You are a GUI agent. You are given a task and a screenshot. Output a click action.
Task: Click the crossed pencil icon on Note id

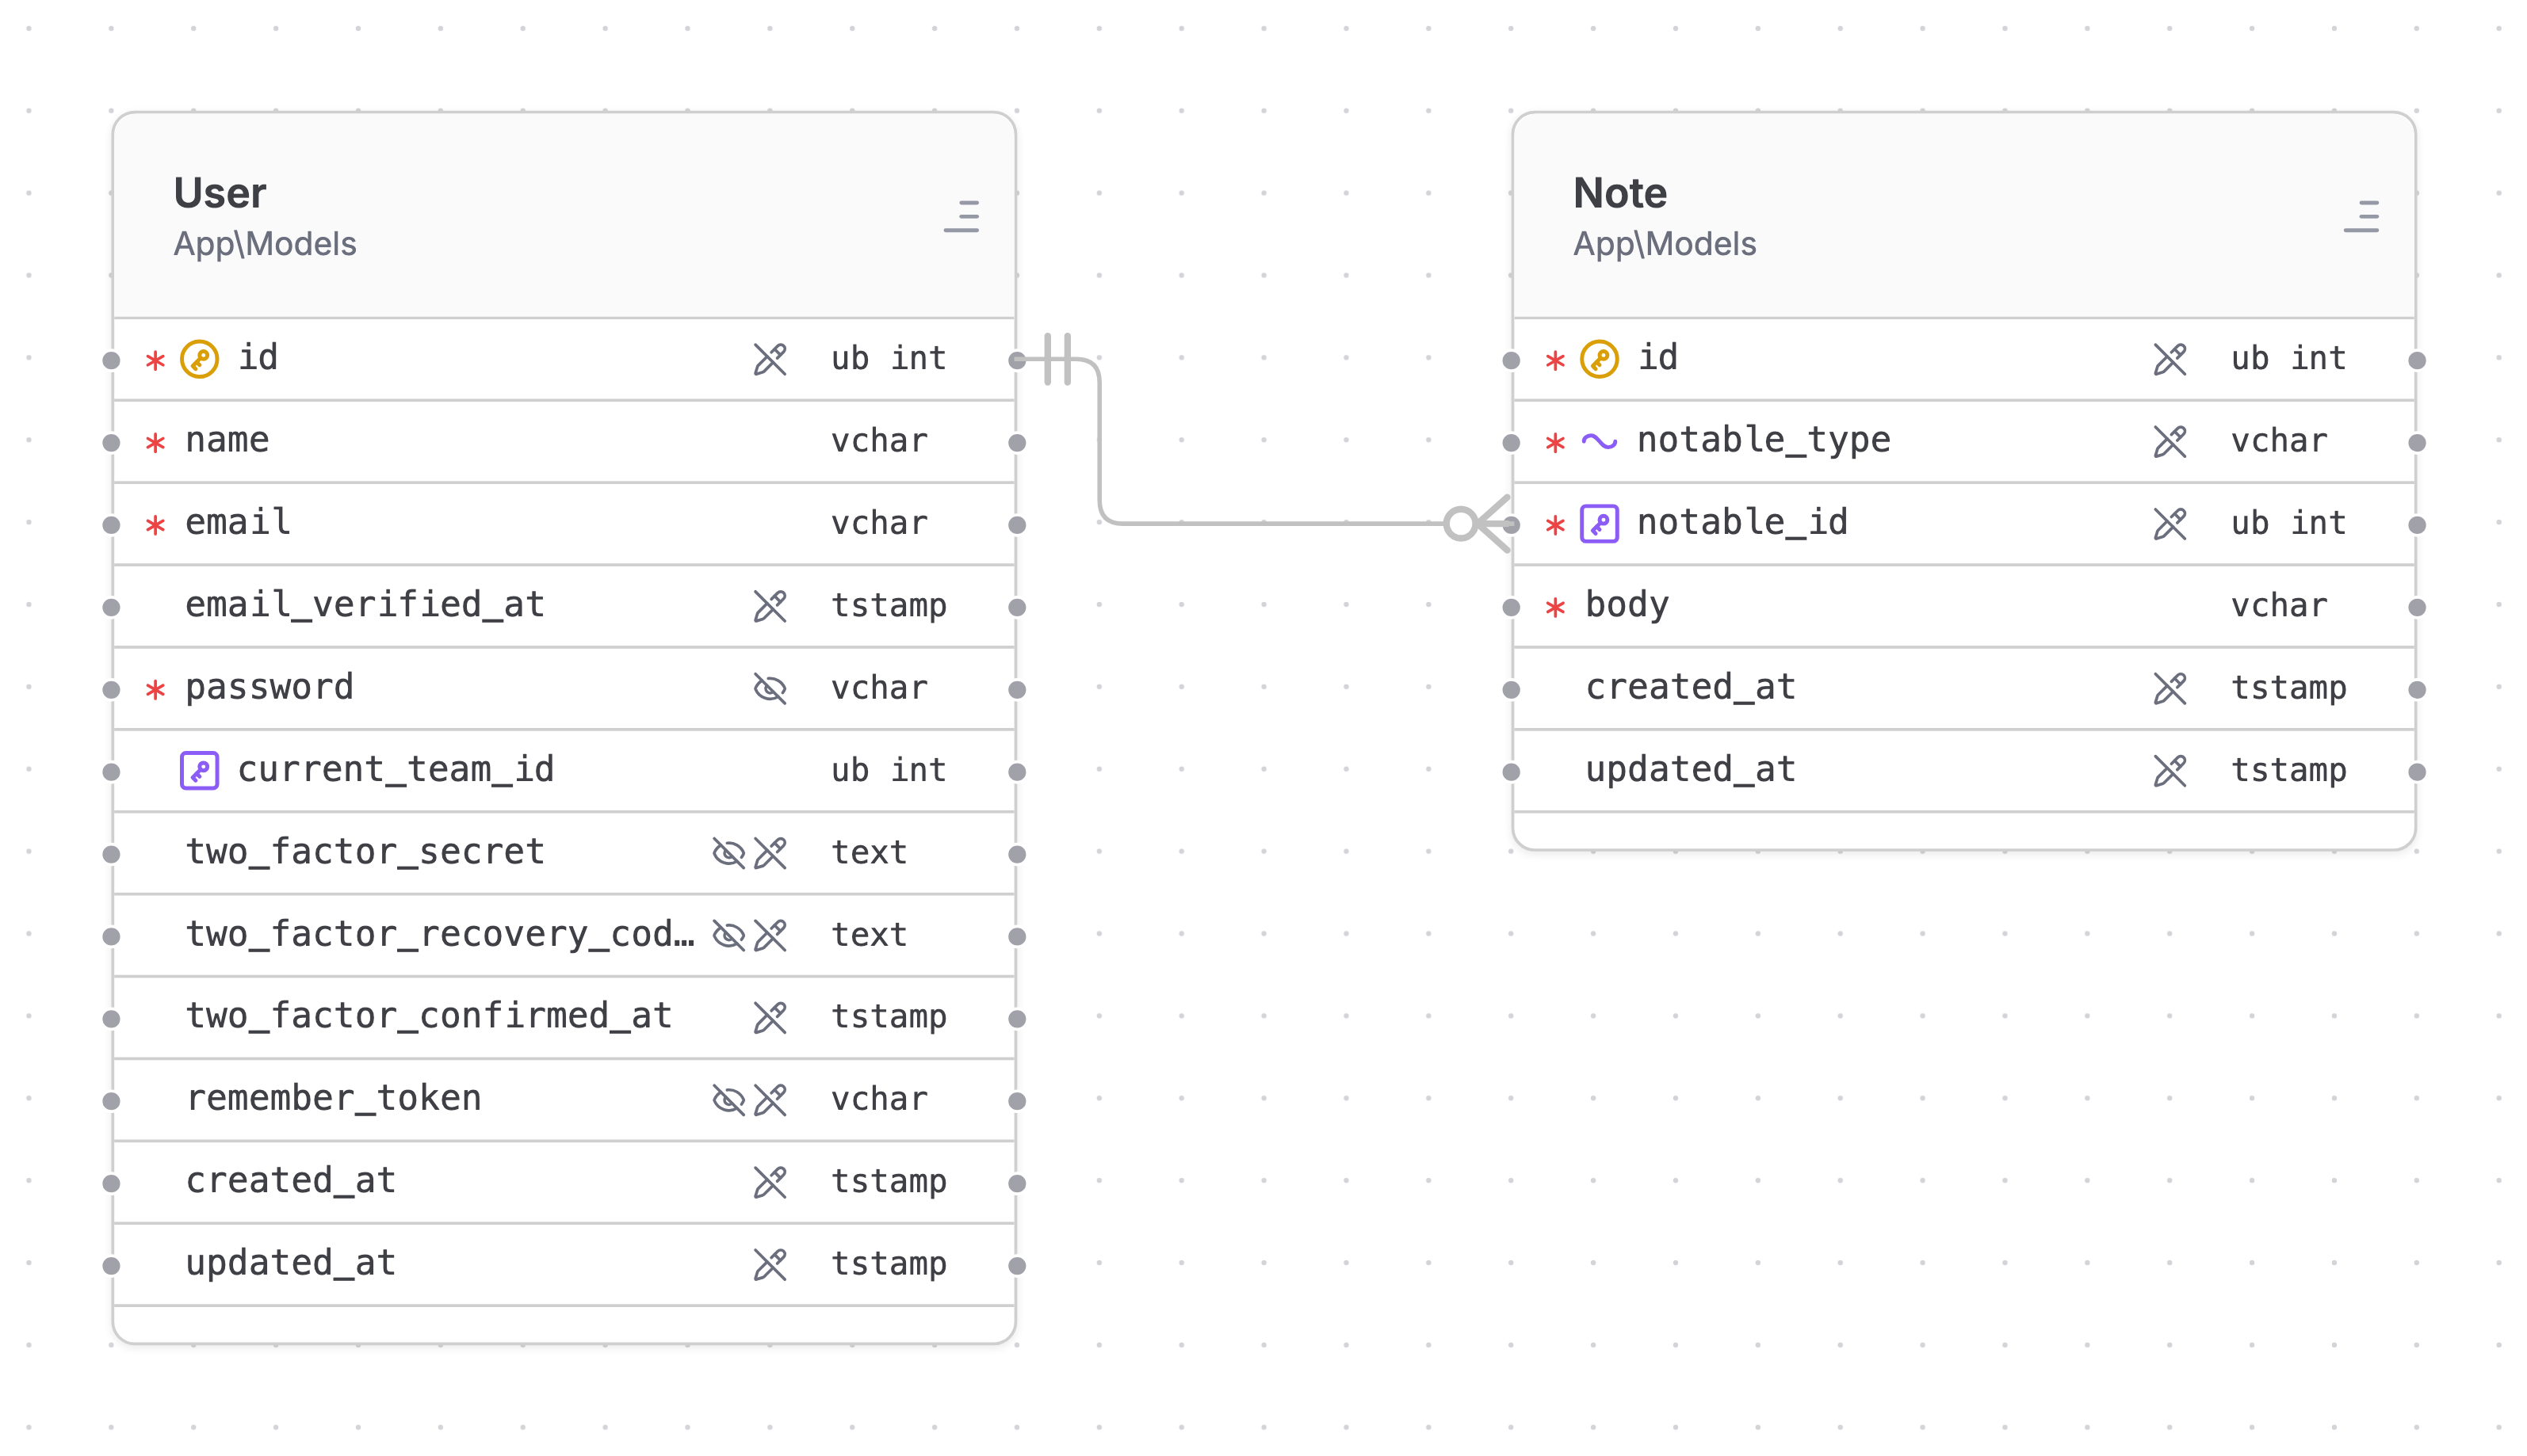(2169, 359)
